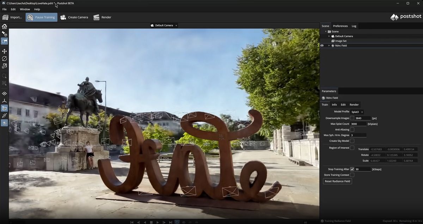
Task: Activate the rotate tool icon
Action: [x=4, y=58]
